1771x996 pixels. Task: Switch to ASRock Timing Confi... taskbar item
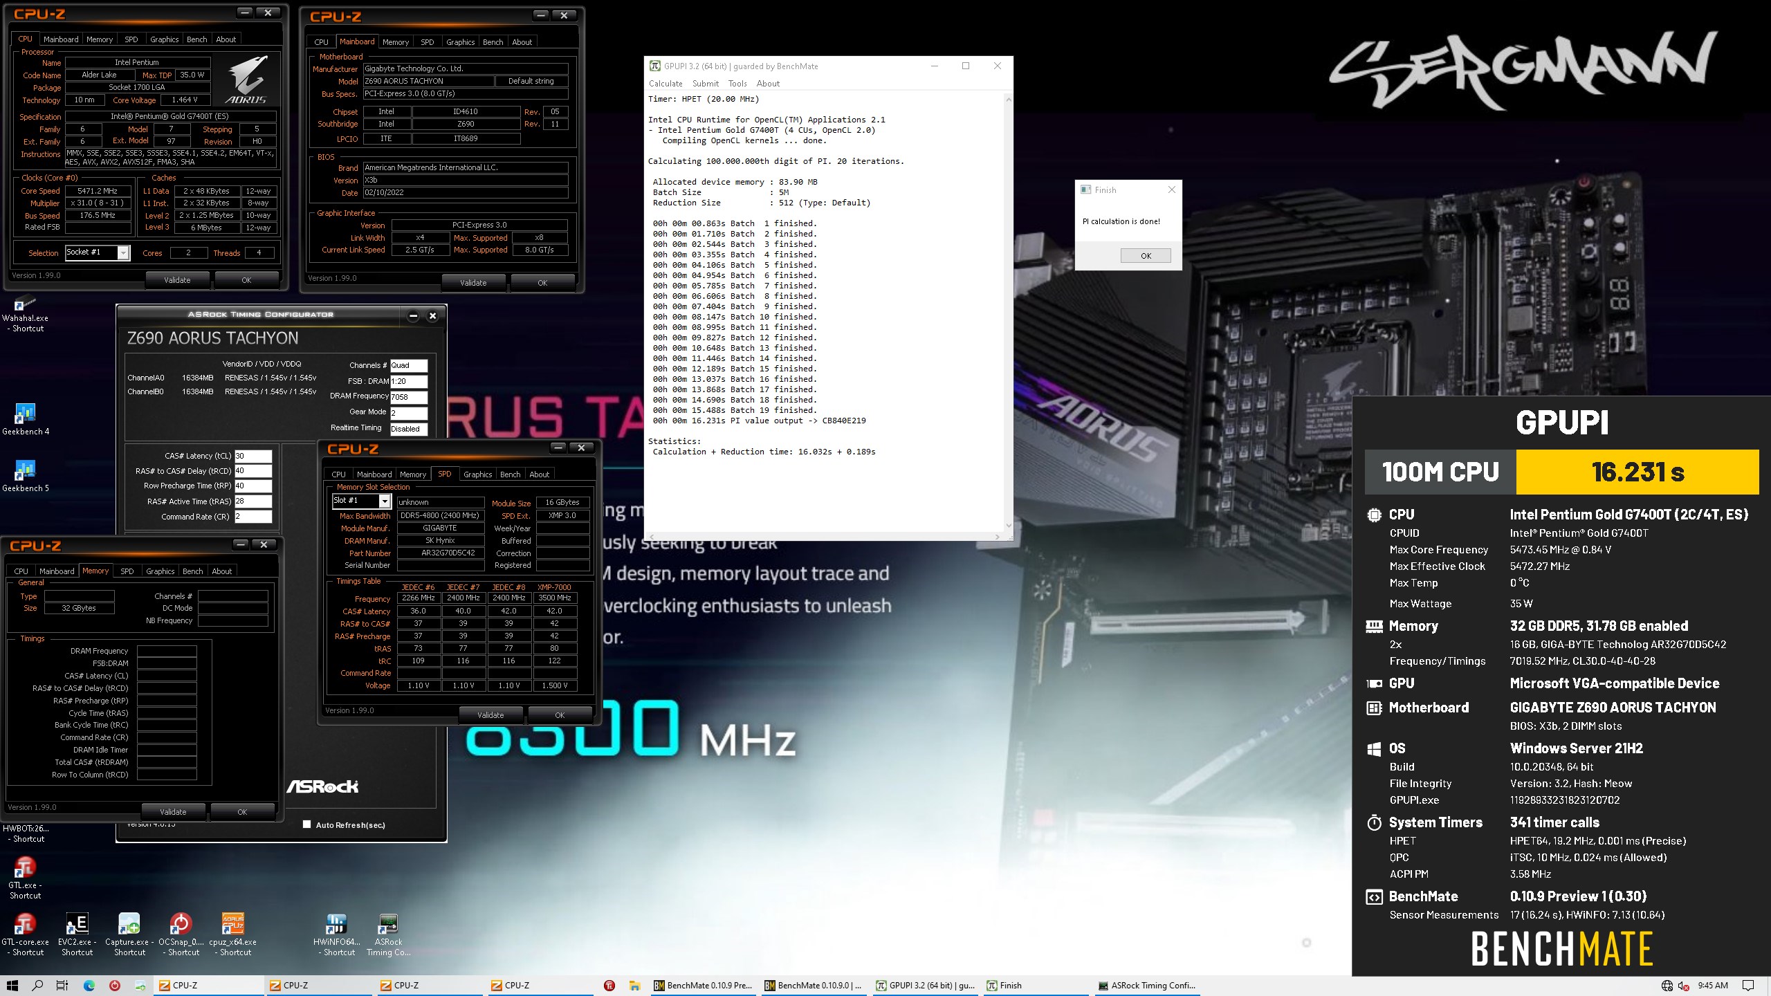(x=1146, y=986)
